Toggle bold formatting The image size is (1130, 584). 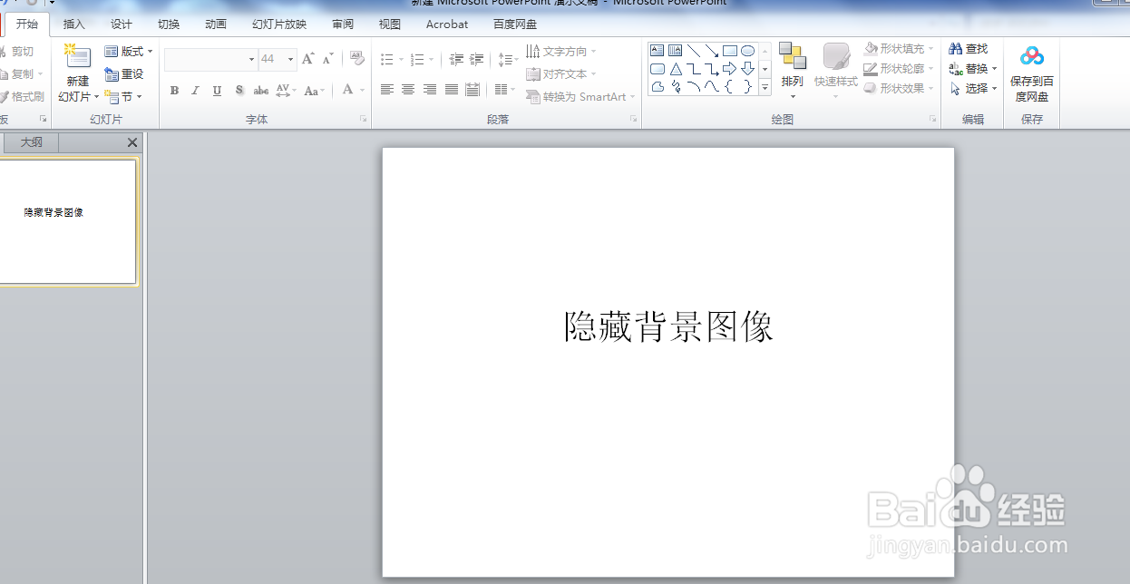174,90
